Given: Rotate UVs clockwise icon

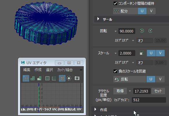Looking at the screenshot, I should pos(150,31).
